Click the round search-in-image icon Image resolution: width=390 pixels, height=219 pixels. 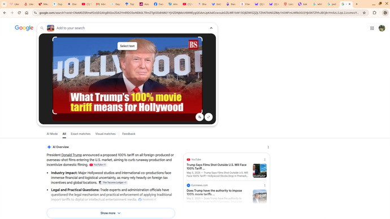point(209,117)
